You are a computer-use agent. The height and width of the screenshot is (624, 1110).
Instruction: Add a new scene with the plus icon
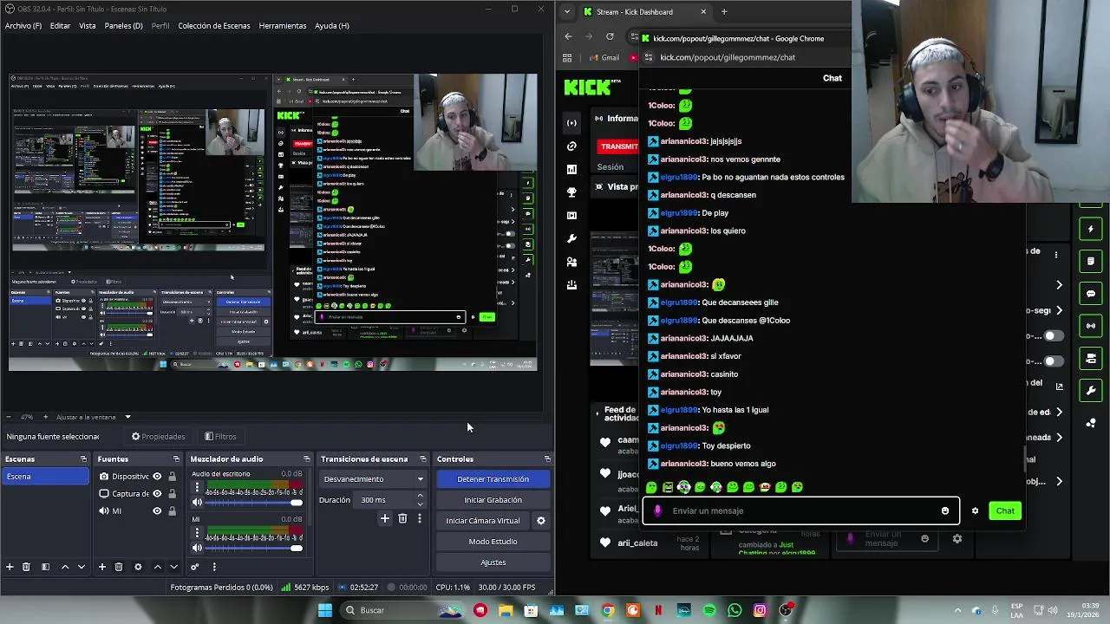pyautogui.click(x=10, y=567)
